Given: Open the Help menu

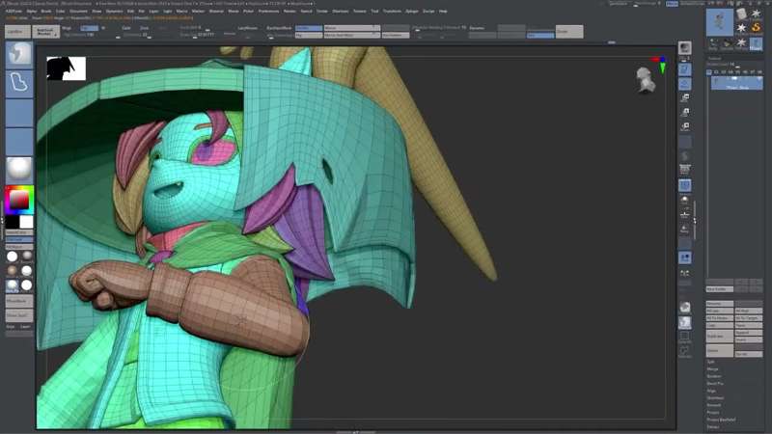Looking at the screenshot, I should 443,11.
